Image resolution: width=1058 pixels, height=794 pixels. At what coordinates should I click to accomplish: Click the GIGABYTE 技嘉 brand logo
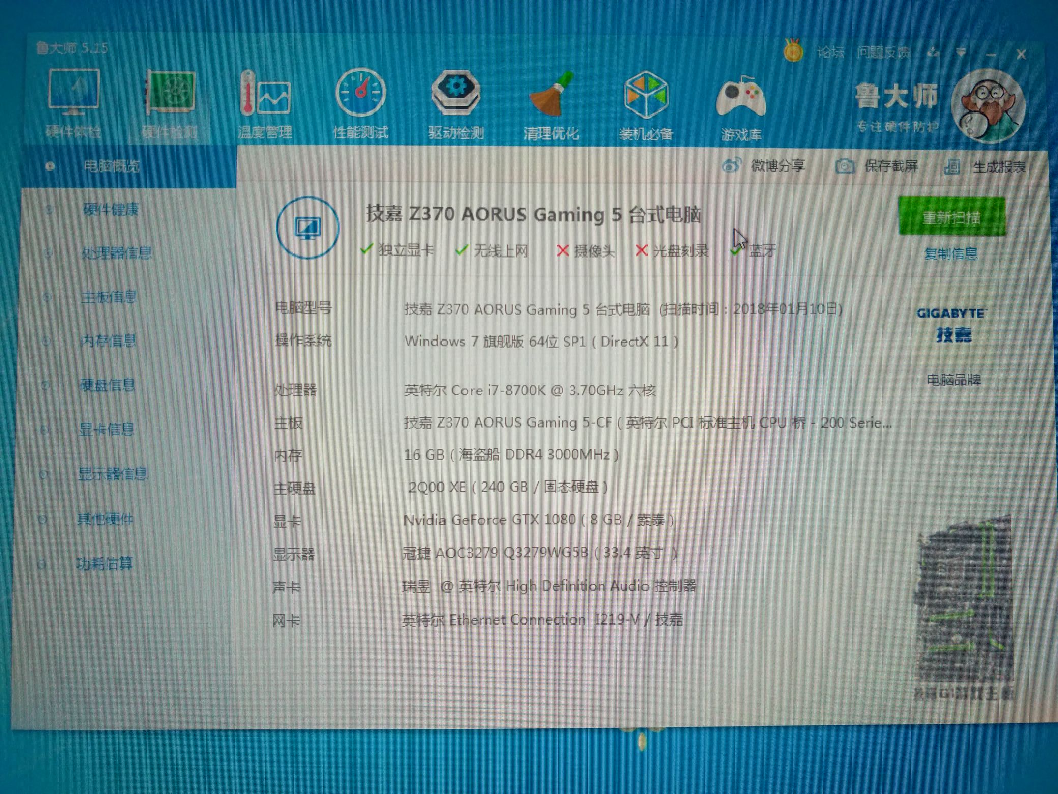(x=952, y=325)
